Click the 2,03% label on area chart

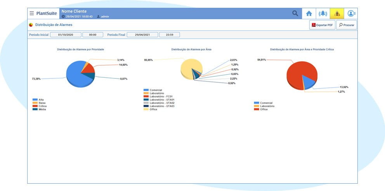click(234, 60)
